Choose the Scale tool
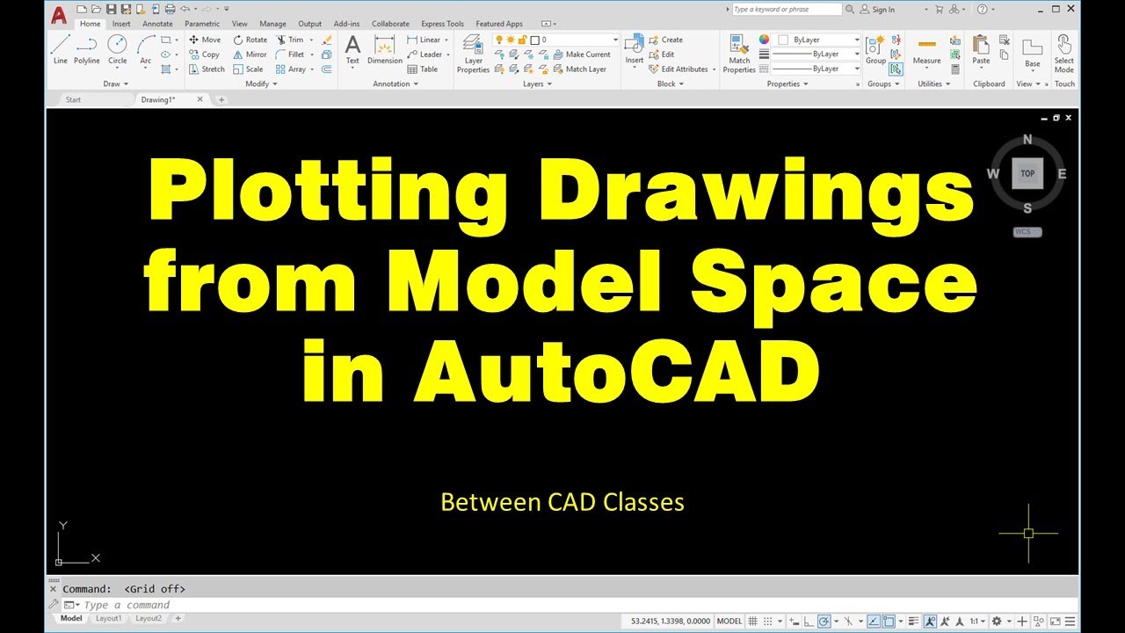1125x633 pixels. pos(248,69)
